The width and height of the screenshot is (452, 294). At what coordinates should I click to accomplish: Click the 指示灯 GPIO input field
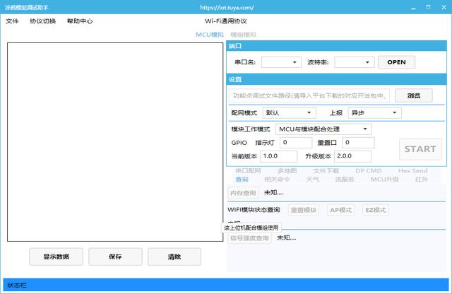point(296,143)
